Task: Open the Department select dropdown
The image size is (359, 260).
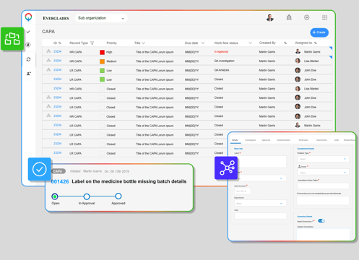Action: coord(260,203)
